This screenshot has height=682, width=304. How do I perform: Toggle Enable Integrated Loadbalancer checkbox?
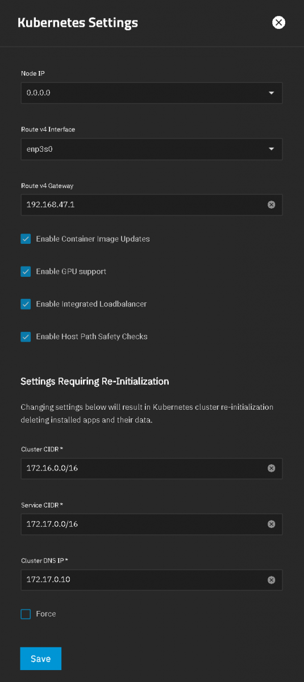tap(26, 304)
